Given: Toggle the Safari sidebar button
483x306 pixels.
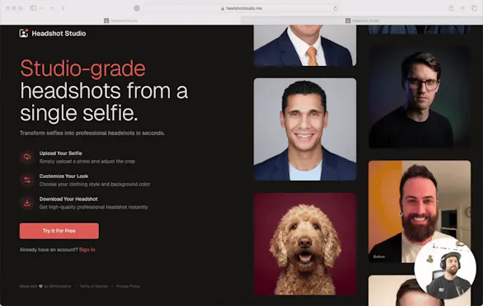Looking at the screenshot, I should (33, 8).
